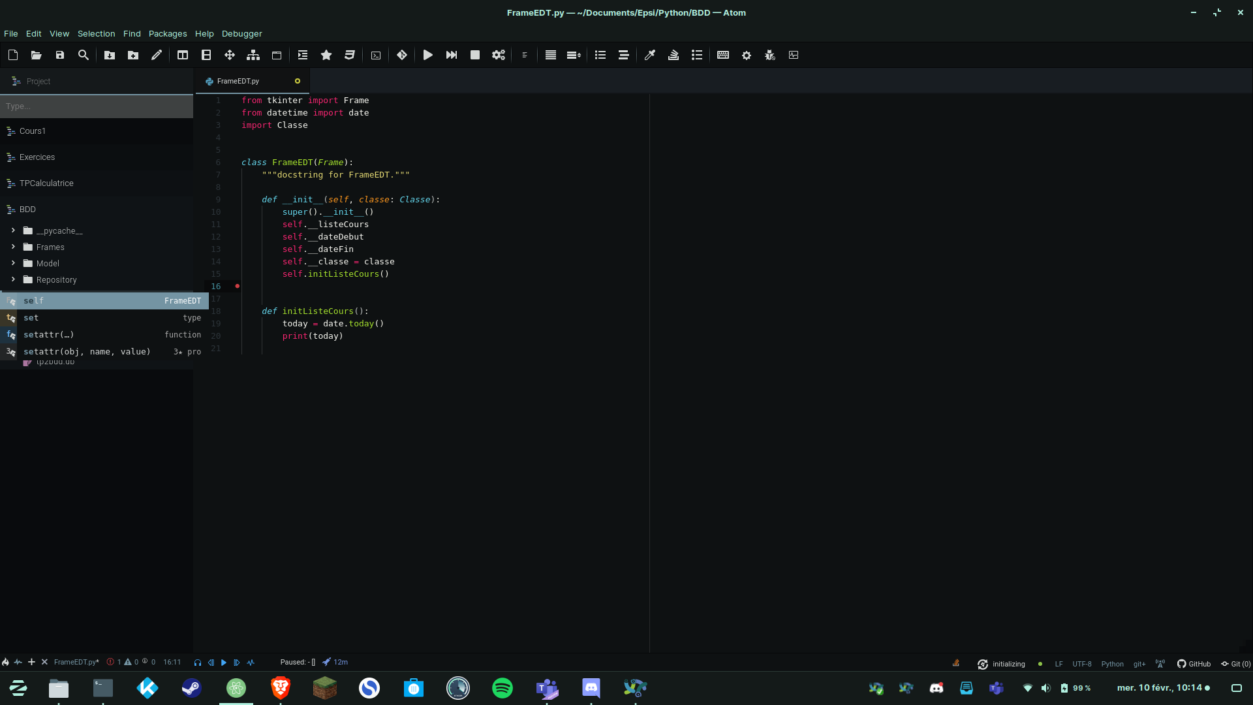1253x705 pixels.
Task: Open Atom settings with the gear icon
Action: (x=746, y=55)
